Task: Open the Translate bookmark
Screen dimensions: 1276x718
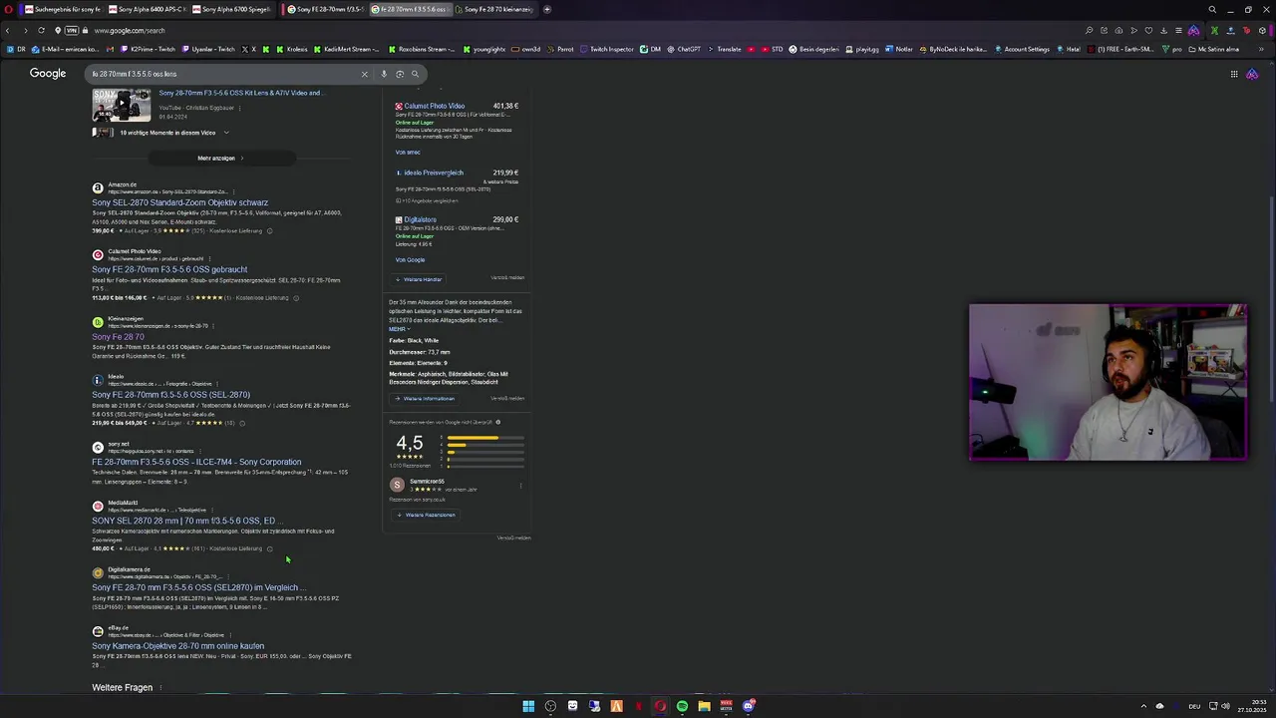Action: tap(725, 49)
